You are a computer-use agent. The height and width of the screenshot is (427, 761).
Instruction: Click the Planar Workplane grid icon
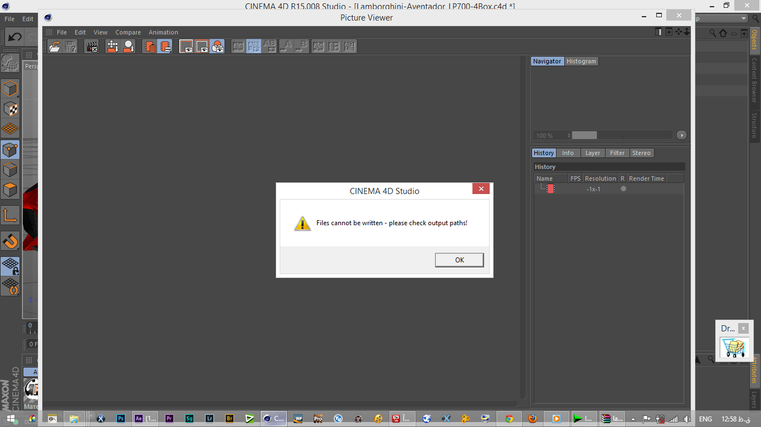pyautogui.click(x=10, y=286)
